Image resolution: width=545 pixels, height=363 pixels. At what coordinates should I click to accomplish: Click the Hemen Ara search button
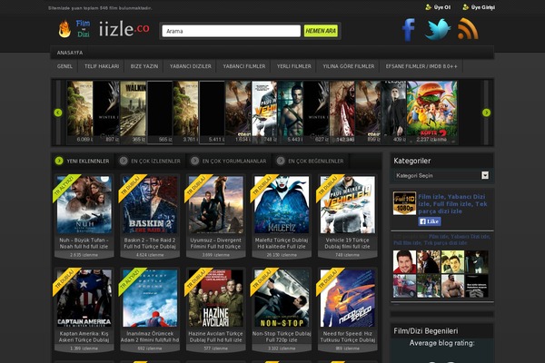[321, 31]
